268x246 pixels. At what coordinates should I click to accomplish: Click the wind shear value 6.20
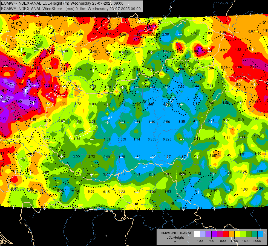(22, 32)
